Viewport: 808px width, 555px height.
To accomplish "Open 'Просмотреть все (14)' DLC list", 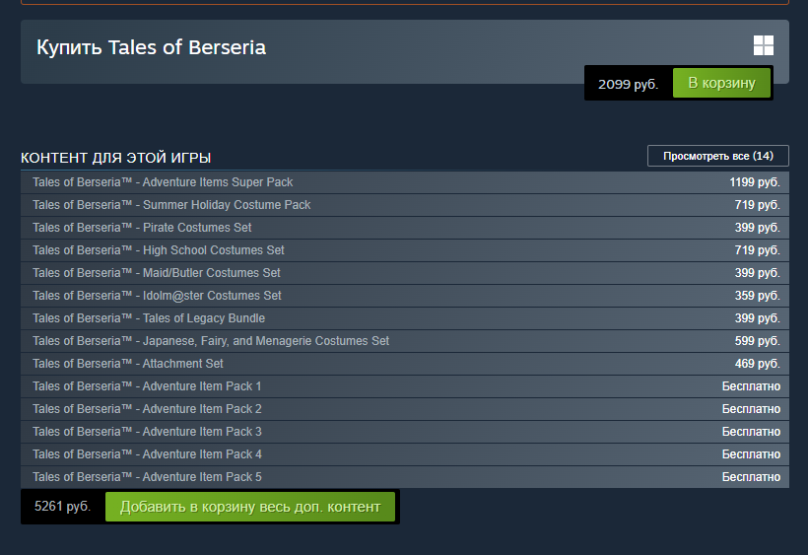I will tap(717, 156).
